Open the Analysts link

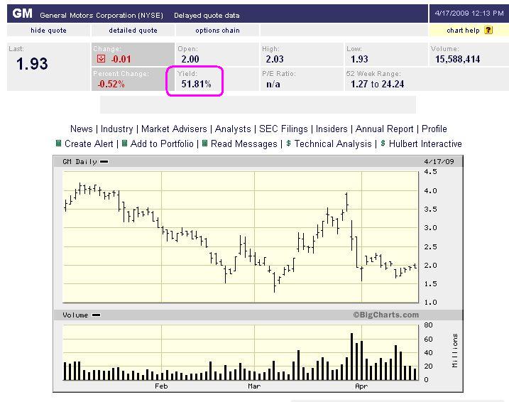(233, 129)
